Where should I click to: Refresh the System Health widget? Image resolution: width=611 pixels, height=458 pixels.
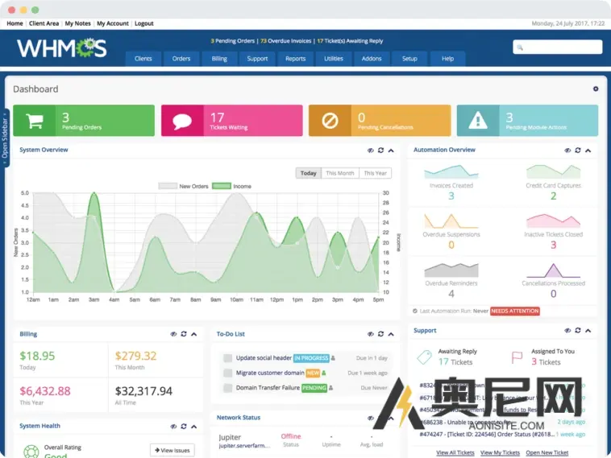[x=184, y=426]
